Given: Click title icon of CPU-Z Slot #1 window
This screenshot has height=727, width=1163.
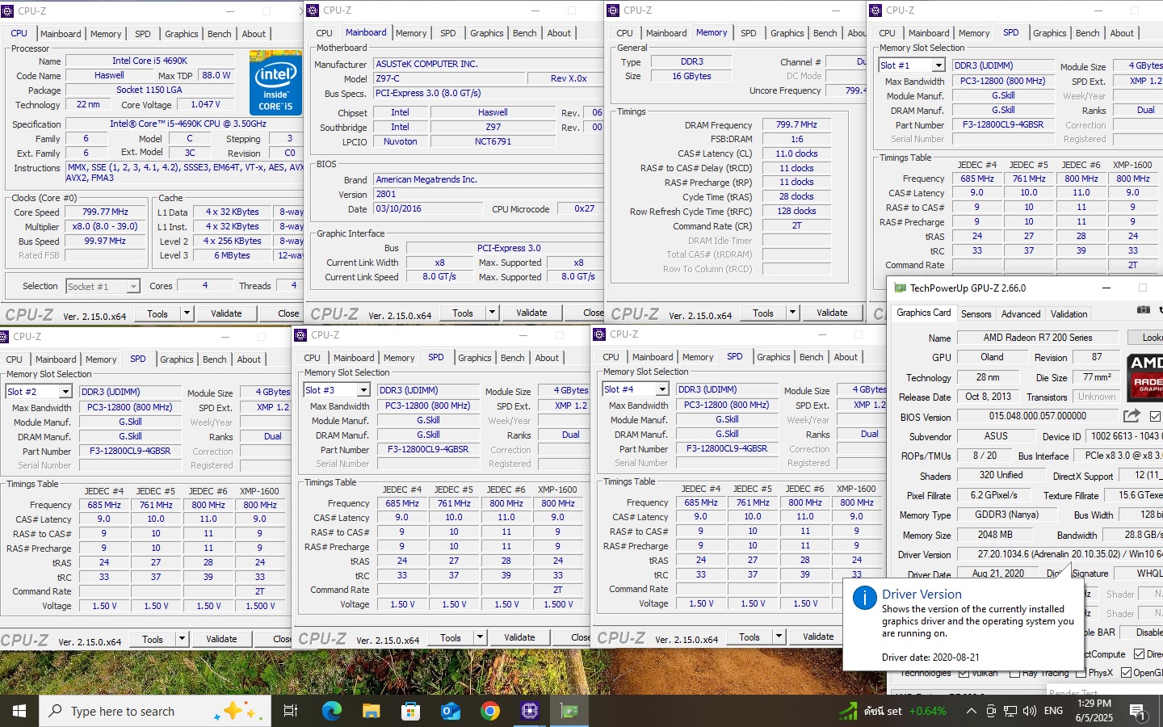Looking at the screenshot, I should click(876, 10).
